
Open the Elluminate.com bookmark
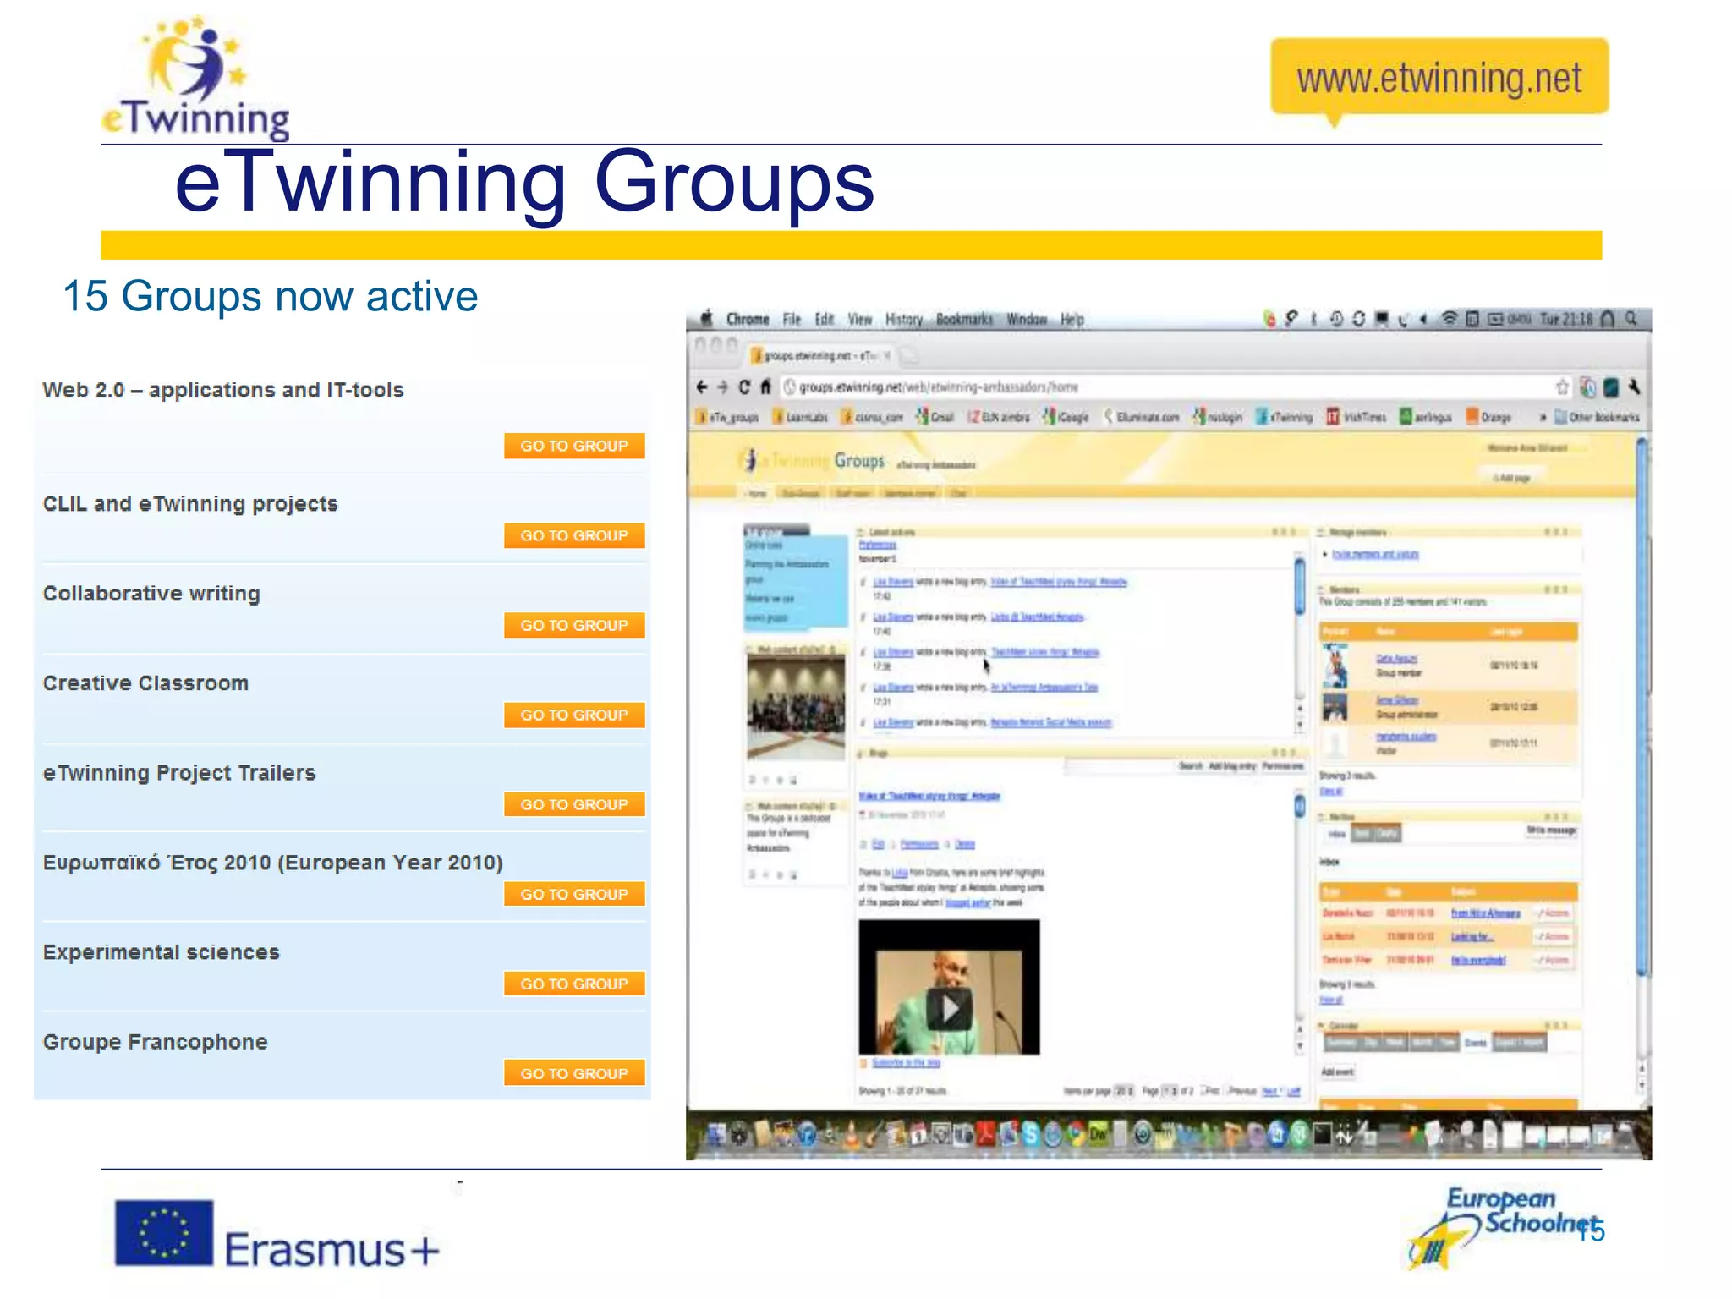click(1142, 417)
